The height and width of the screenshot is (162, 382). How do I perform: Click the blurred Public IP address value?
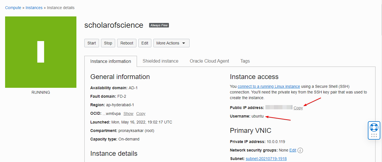(x=279, y=107)
